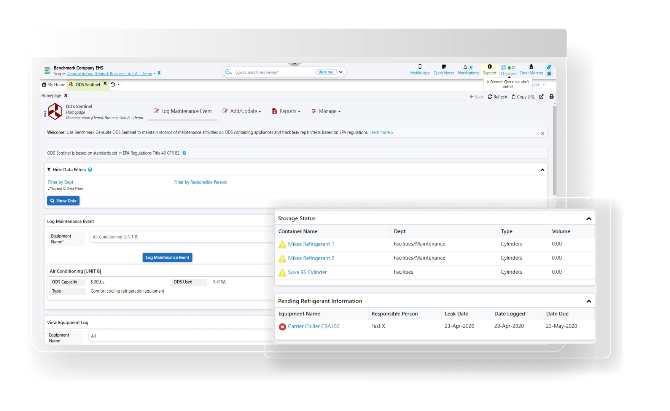This screenshot has width=670, height=411.
Task: Open Quick Notes
Action: [x=444, y=69]
